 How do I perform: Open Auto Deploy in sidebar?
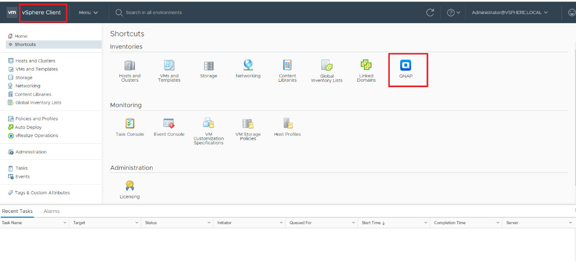coord(25,128)
